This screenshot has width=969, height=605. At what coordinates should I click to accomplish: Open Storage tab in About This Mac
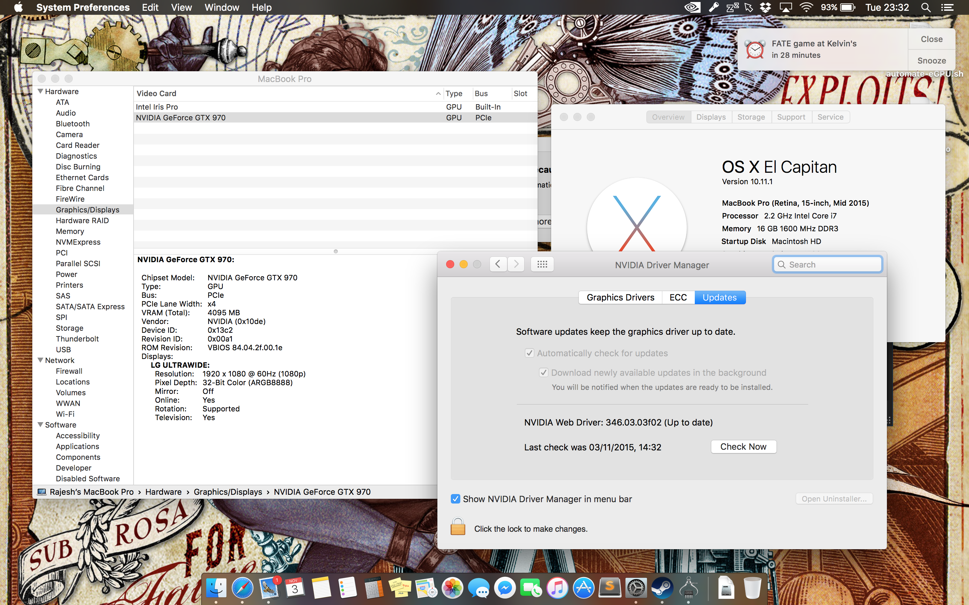pos(751,117)
